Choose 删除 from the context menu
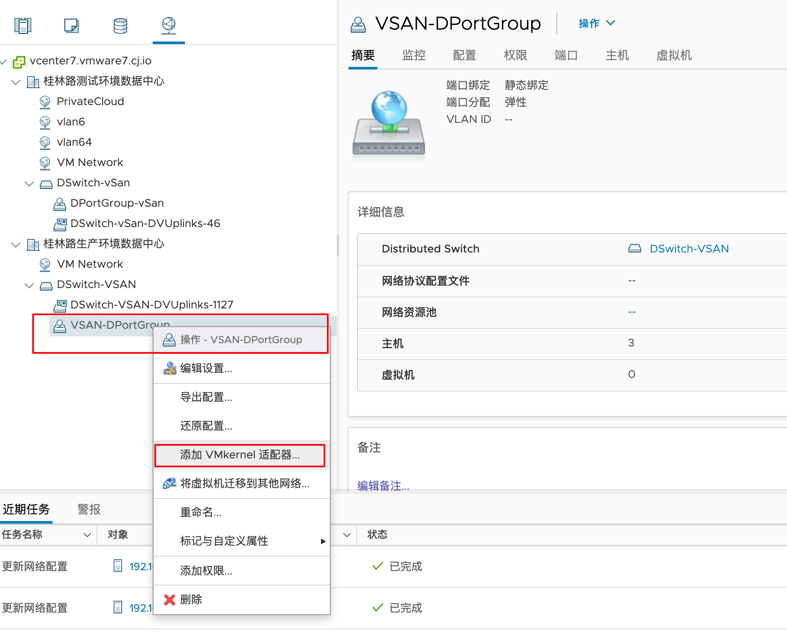 [242, 599]
